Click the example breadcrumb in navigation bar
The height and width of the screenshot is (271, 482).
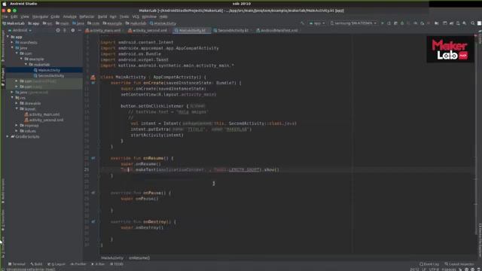[x=112, y=23]
